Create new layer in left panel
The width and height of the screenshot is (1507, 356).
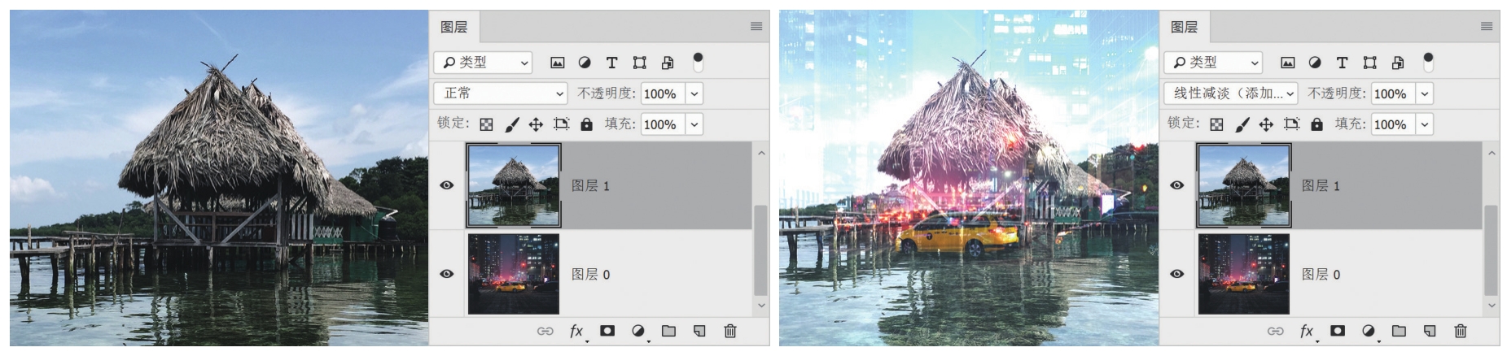click(x=699, y=331)
